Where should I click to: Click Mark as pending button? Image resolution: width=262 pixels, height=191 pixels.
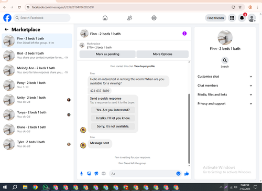click(107, 54)
